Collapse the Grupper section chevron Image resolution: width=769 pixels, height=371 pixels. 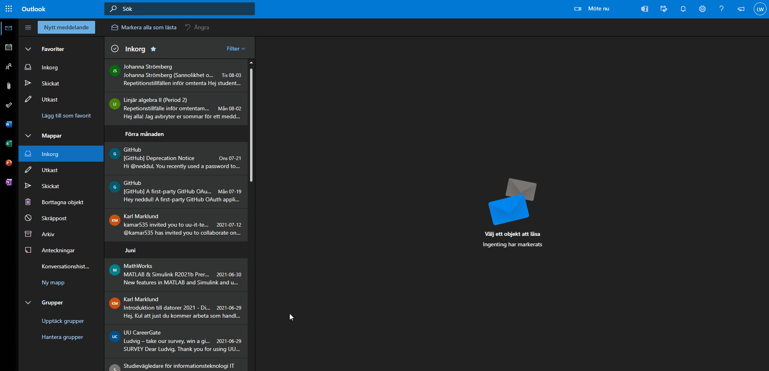[28, 302]
